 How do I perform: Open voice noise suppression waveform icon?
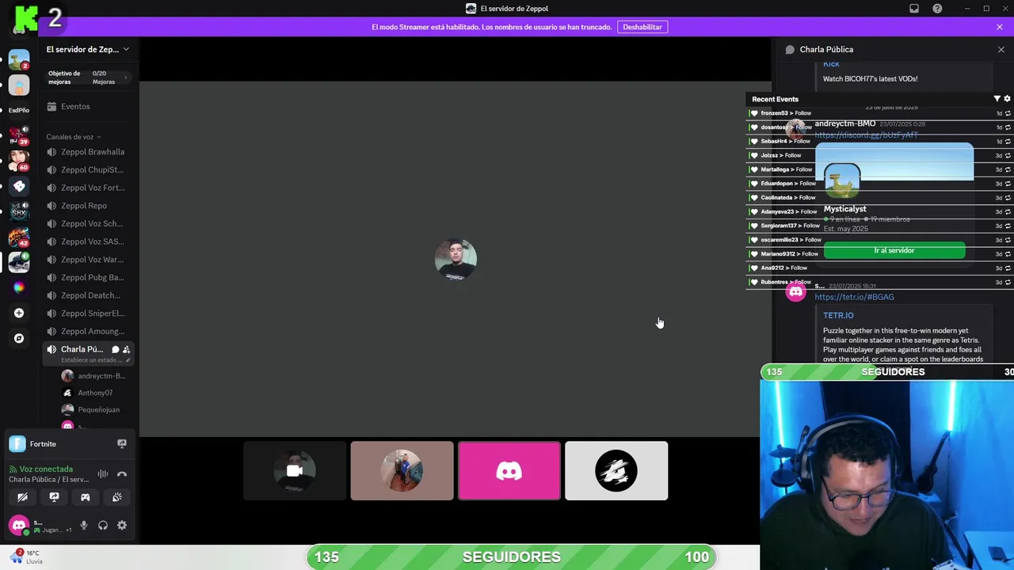pyautogui.click(x=103, y=474)
